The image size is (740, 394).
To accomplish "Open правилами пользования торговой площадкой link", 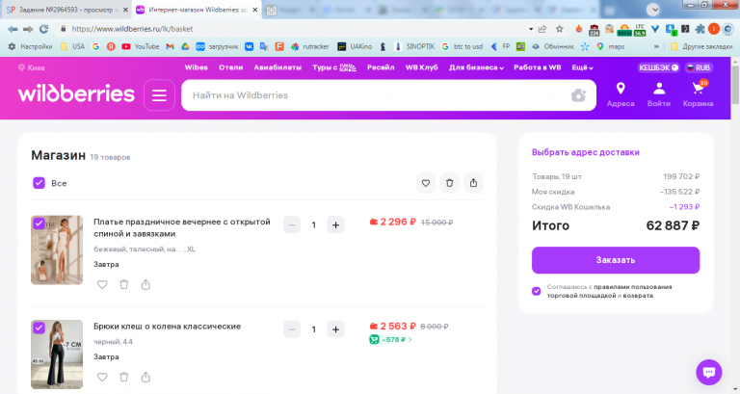I will 609,291.
